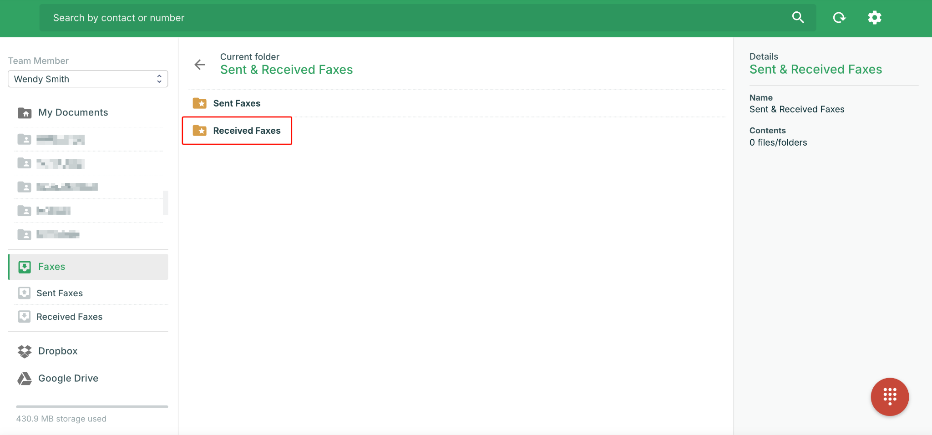Click the storage used progress bar
This screenshot has width=932, height=435.
coord(92,406)
